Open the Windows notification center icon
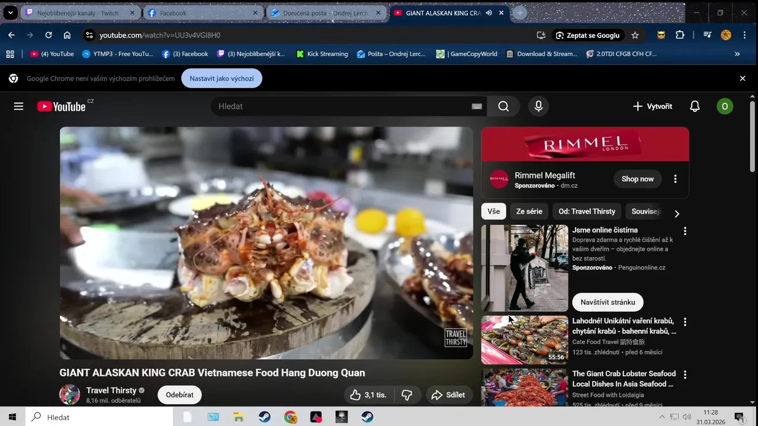The width and height of the screenshot is (758, 426). 739,417
